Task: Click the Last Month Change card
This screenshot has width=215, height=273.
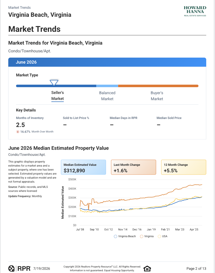Action: 134,167
